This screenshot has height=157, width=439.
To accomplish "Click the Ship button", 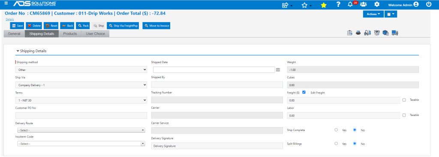I will [99, 26].
